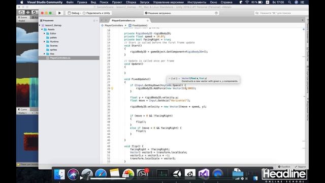The image size is (325, 183).
Task: Open the Запуск menu
Action: (144, 2)
